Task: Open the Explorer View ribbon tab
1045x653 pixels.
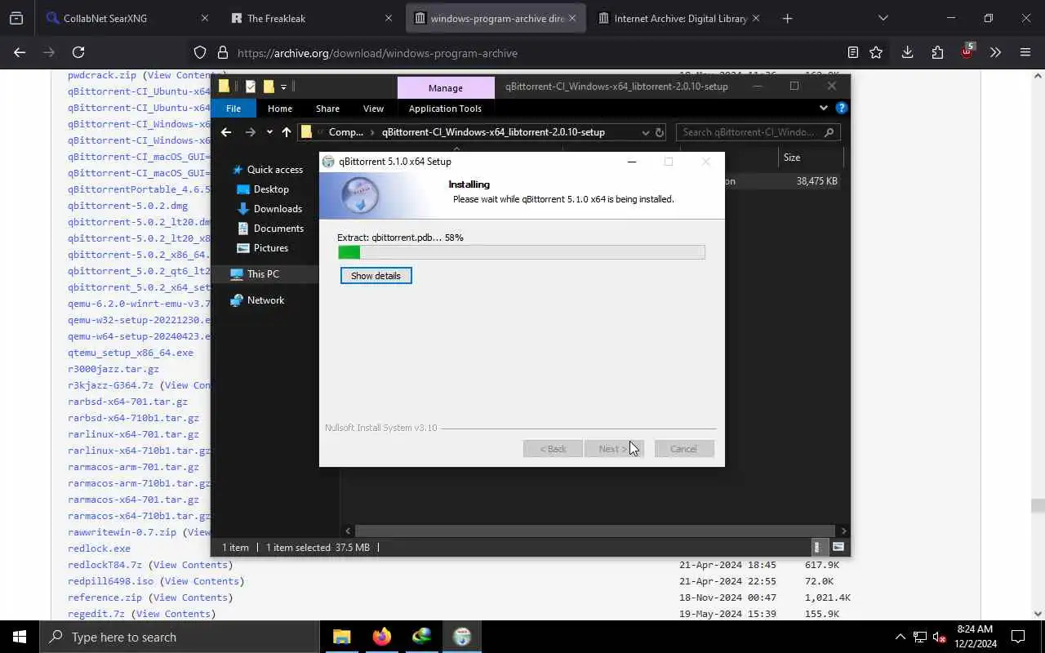Action: click(x=373, y=109)
